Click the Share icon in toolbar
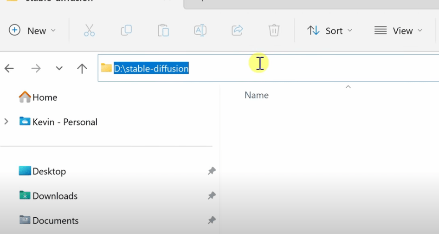Viewport: 439px width, 234px height. [237, 31]
